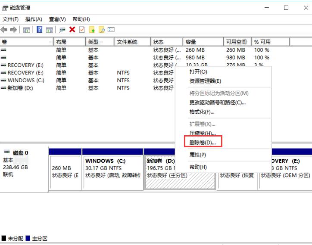Sort by the 卷 column header
Screen dimensions: 312x245
[x=27, y=42]
